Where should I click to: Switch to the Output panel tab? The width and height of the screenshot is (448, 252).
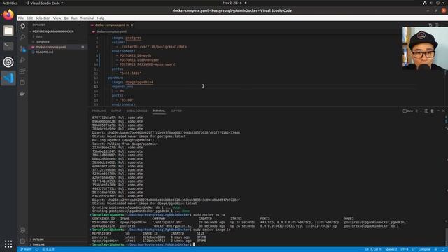(116, 111)
